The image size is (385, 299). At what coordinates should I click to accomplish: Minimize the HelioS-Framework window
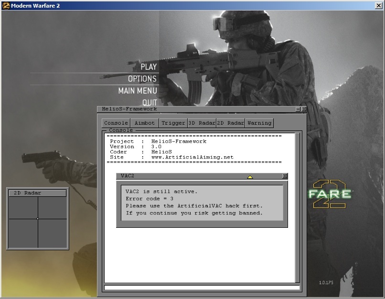pos(298,109)
